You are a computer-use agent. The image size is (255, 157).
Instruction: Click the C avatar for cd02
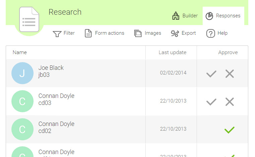pyautogui.click(x=22, y=129)
